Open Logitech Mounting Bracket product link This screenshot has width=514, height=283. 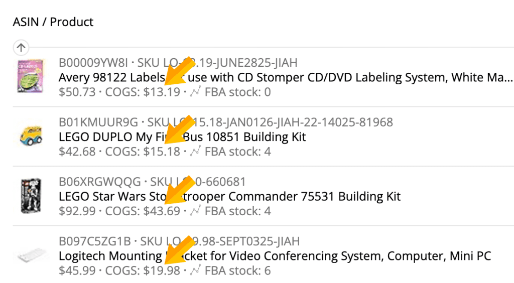tap(275, 256)
